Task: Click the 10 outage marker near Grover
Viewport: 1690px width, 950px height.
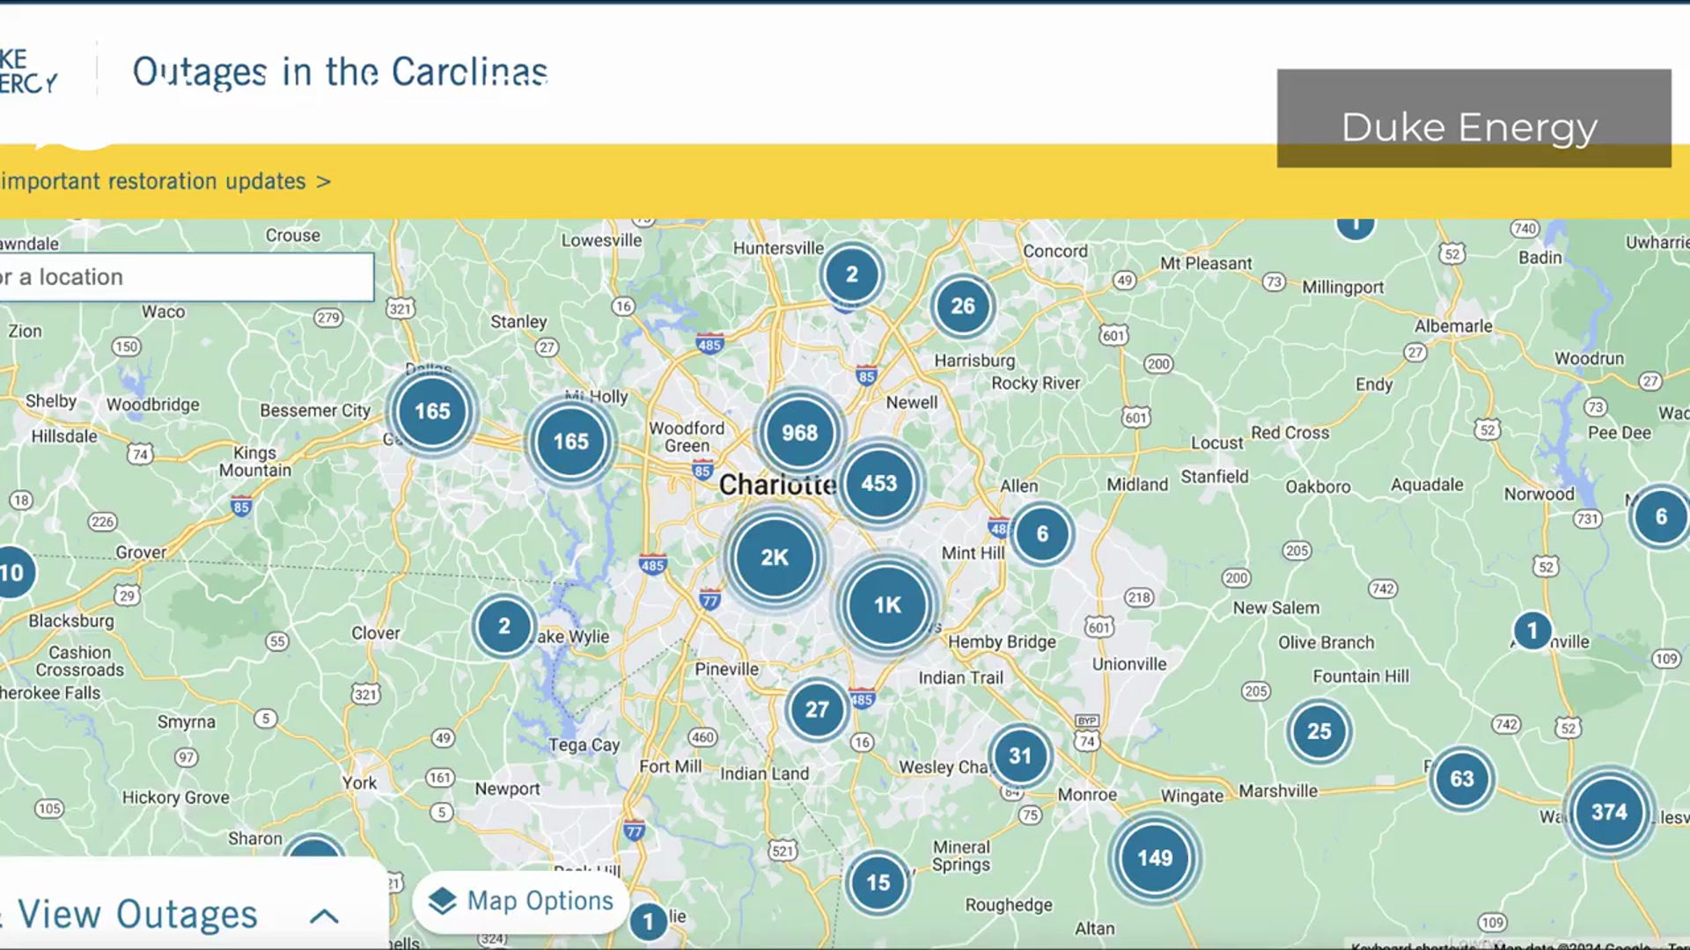Action: (12, 573)
